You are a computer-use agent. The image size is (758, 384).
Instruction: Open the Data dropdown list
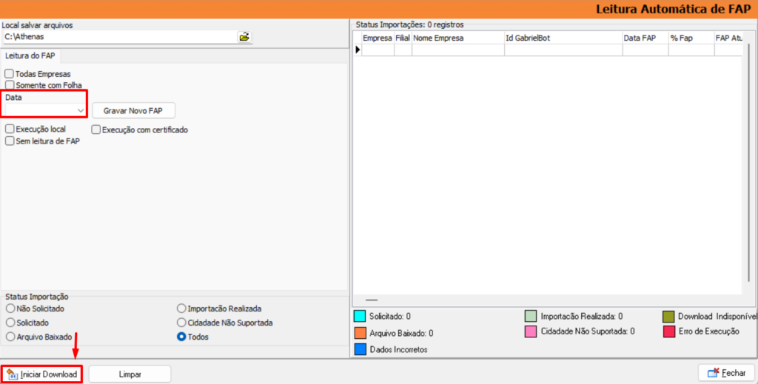(x=81, y=110)
